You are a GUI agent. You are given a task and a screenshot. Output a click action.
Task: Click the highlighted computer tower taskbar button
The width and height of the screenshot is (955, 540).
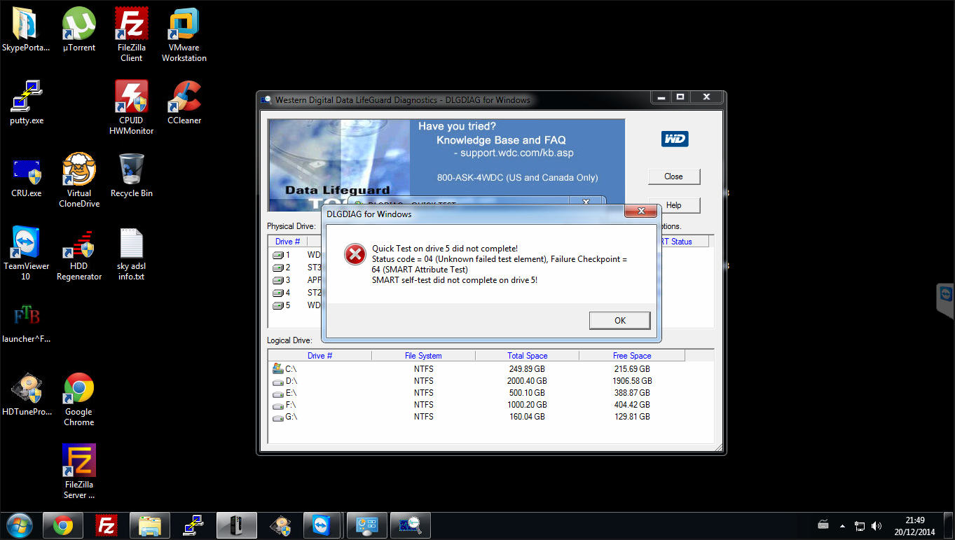(x=237, y=525)
